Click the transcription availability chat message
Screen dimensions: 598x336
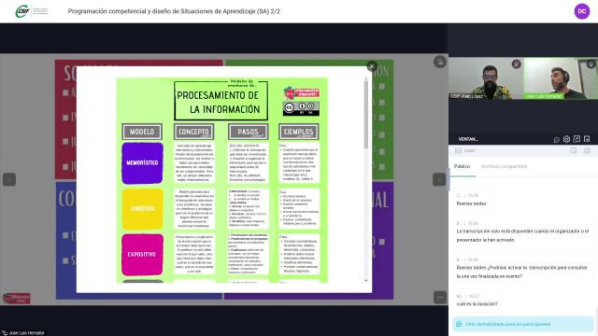522,235
